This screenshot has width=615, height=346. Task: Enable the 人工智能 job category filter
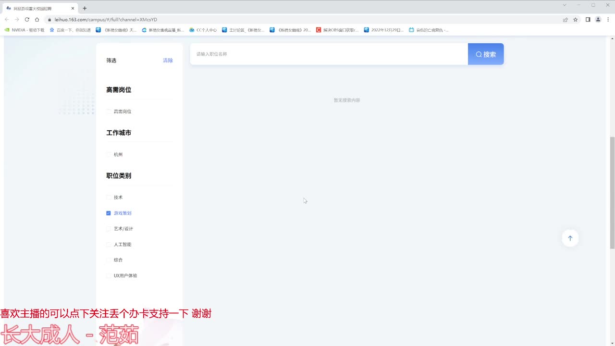pyautogui.click(x=109, y=244)
